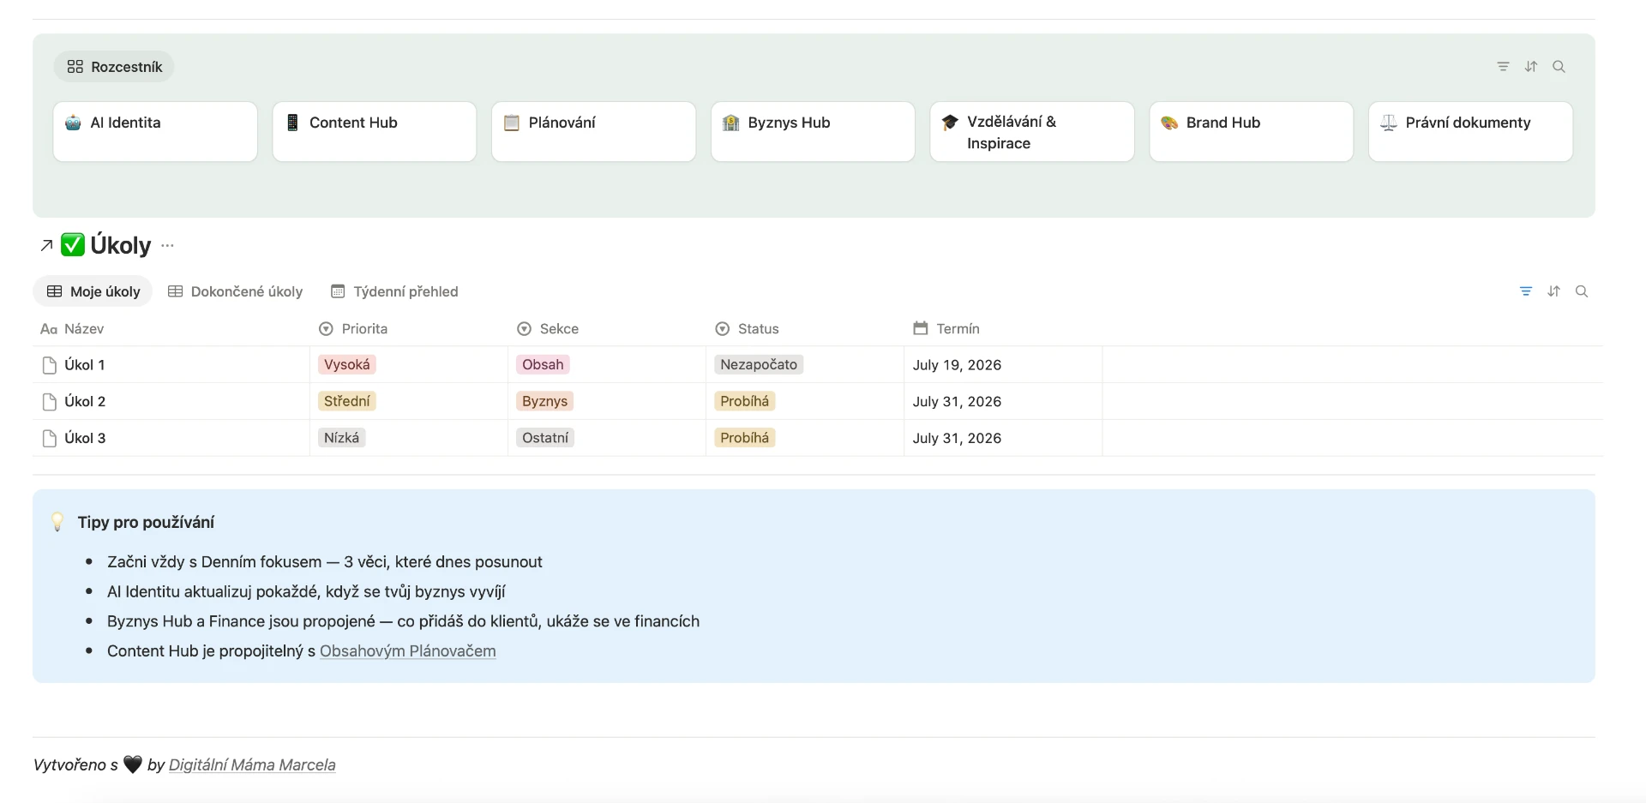Screen dimensions: 1646x803
Task: Switch to Moje úkoly tab
Action: (x=93, y=291)
